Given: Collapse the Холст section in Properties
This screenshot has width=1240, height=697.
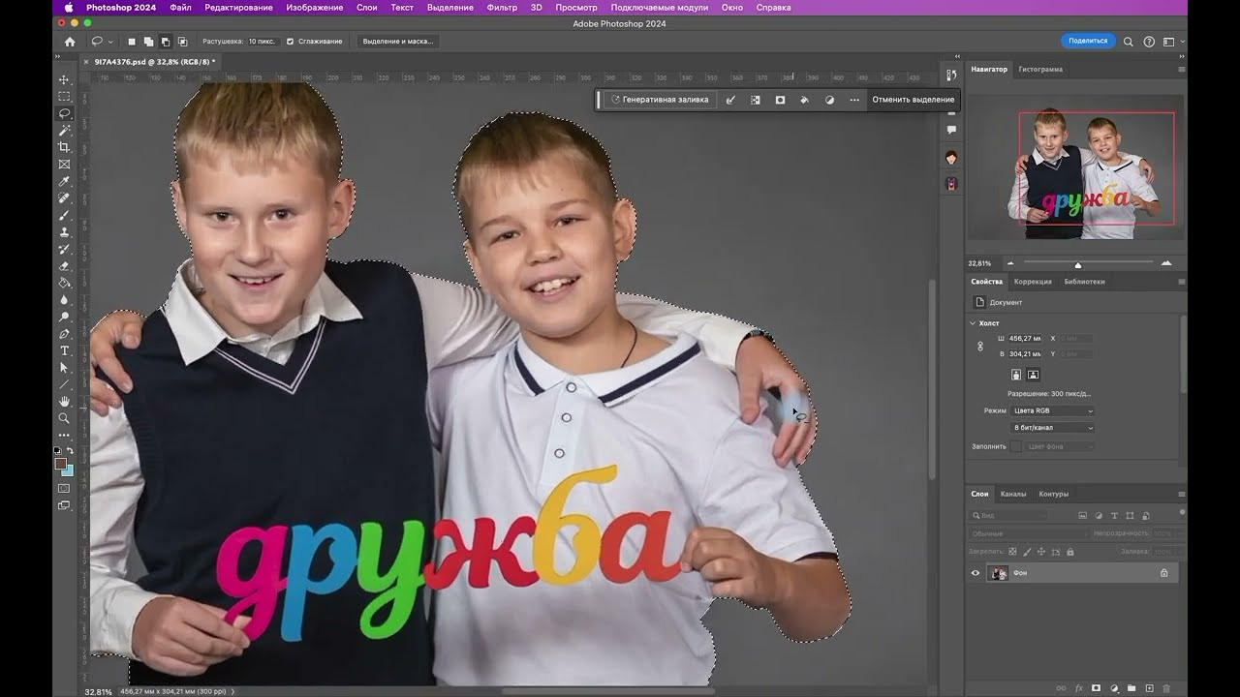Looking at the screenshot, I should pos(973,323).
